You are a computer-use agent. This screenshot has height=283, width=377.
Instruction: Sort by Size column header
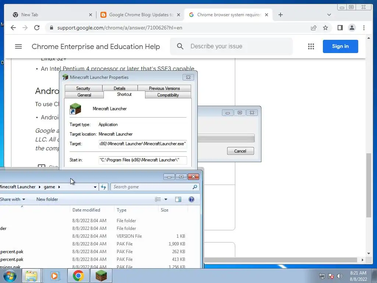click(x=173, y=210)
